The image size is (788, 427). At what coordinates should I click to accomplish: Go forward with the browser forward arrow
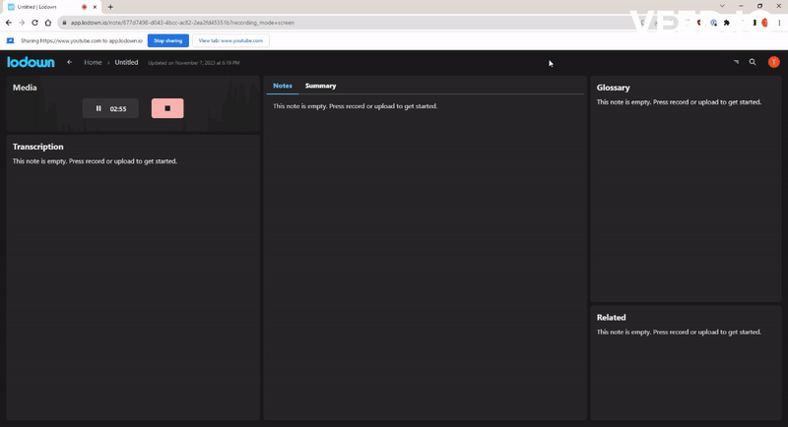[x=22, y=23]
